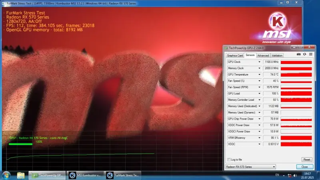Click the Close button in GPU-Z

[x=304, y=167]
